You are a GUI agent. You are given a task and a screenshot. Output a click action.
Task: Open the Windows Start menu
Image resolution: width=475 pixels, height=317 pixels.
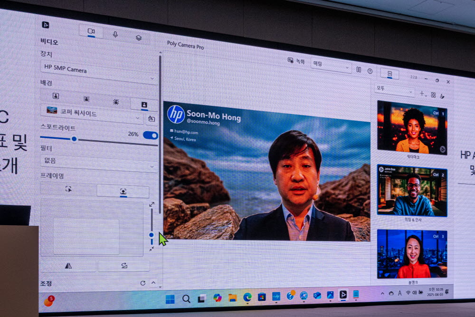click(x=170, y=299)
